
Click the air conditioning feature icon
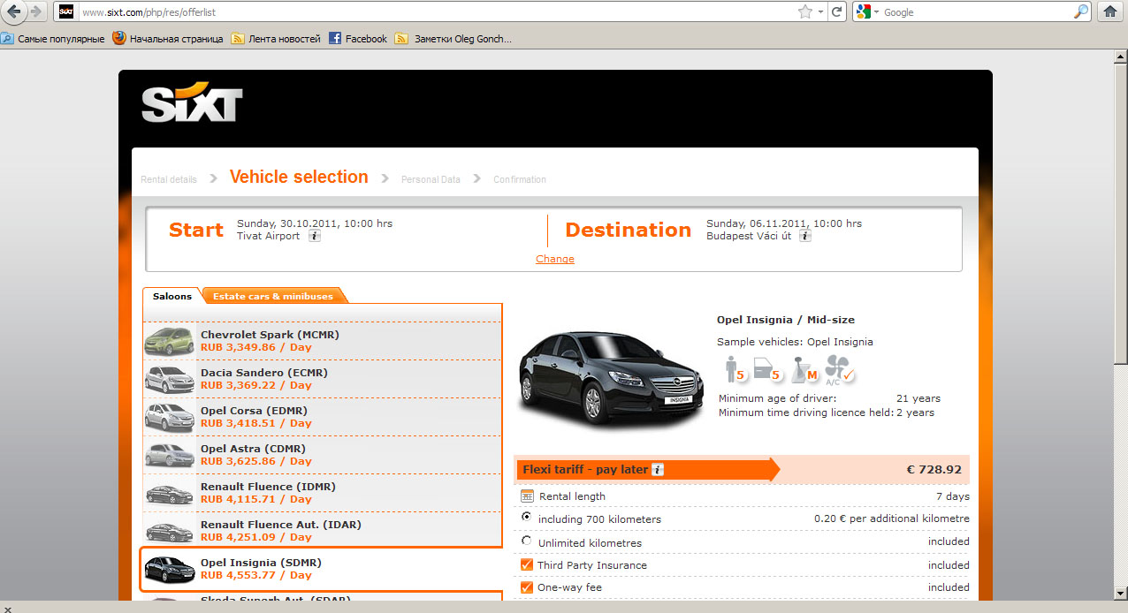pos(838,368)
